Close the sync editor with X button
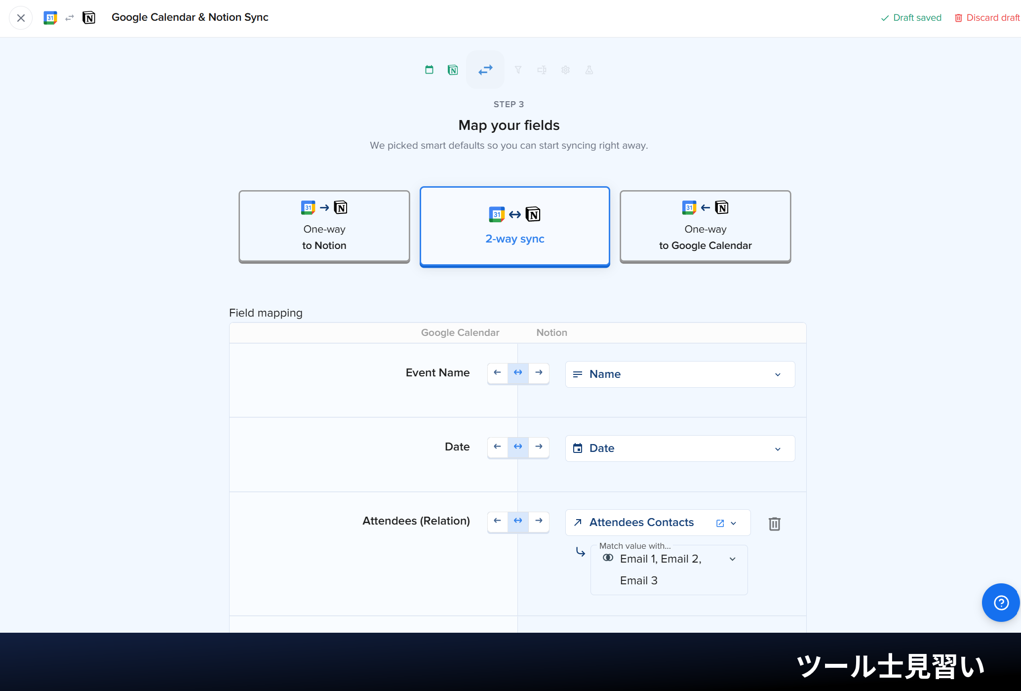 click(x=21, y=18)
